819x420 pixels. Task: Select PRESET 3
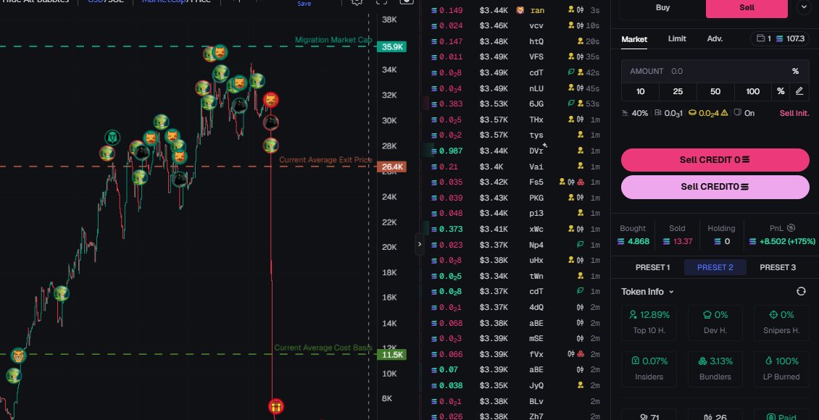click(x=778, y=267)
